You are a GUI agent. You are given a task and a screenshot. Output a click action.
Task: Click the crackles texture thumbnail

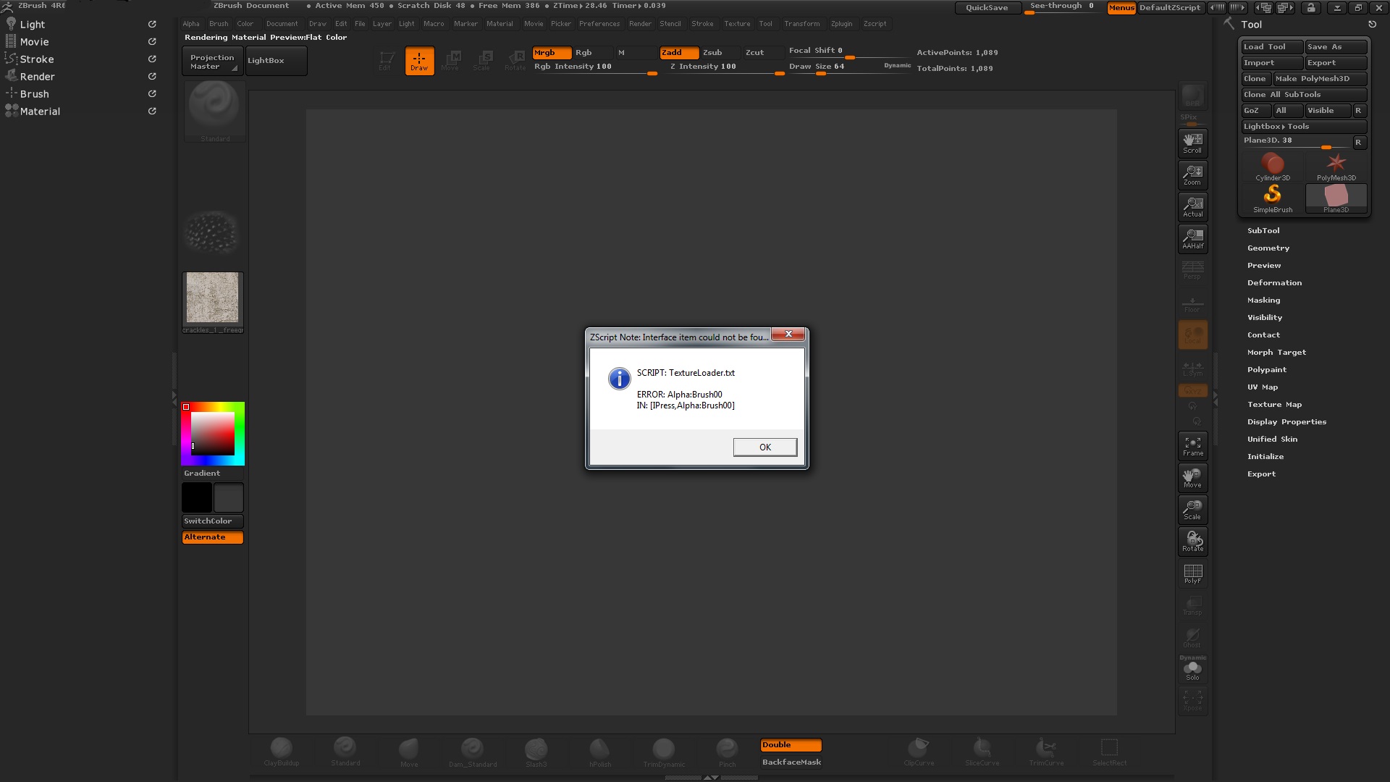(212, 298)
